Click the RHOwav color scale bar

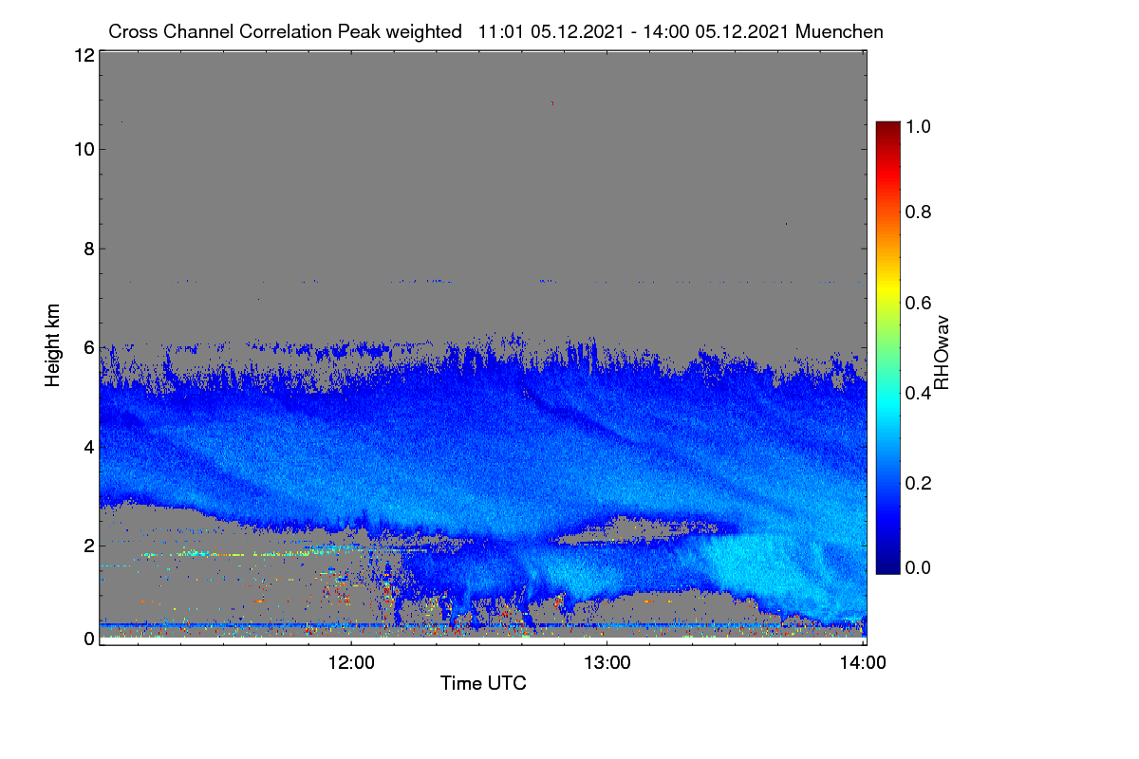[x=887, y=347]
